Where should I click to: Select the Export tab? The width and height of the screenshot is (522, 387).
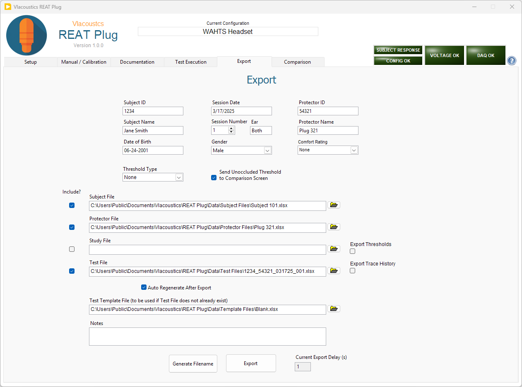point(244,61)
